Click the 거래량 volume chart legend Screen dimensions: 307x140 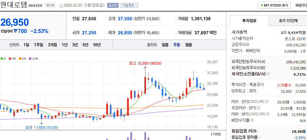pos(216,134)
